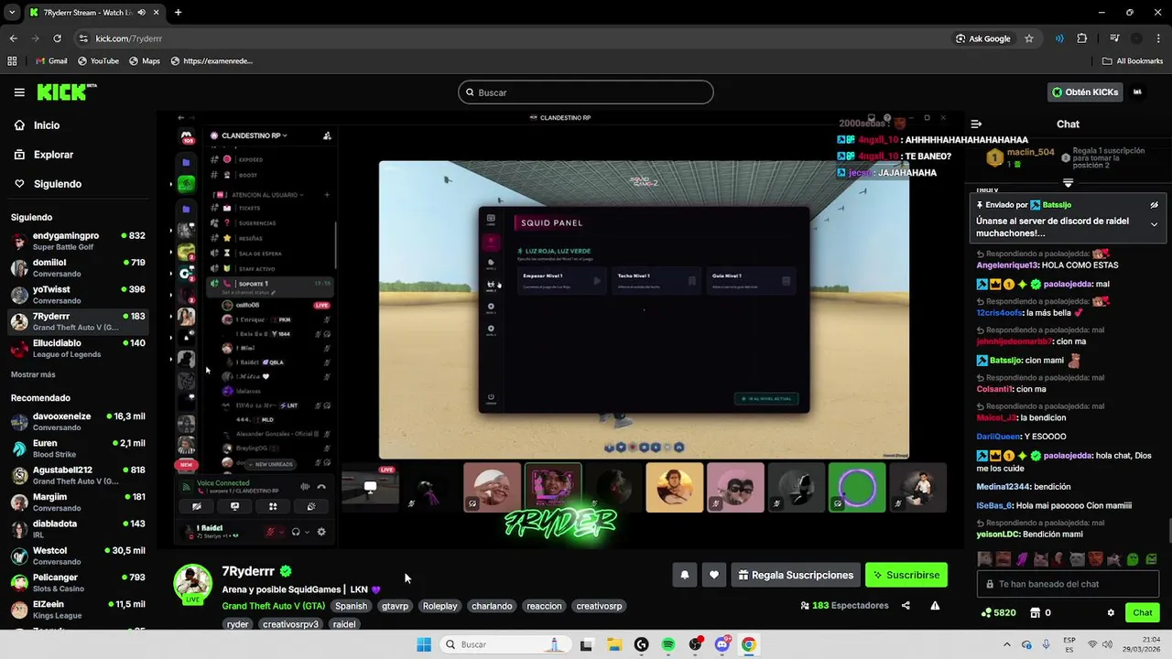Open volume control in system tray

tap(1109, 644)
